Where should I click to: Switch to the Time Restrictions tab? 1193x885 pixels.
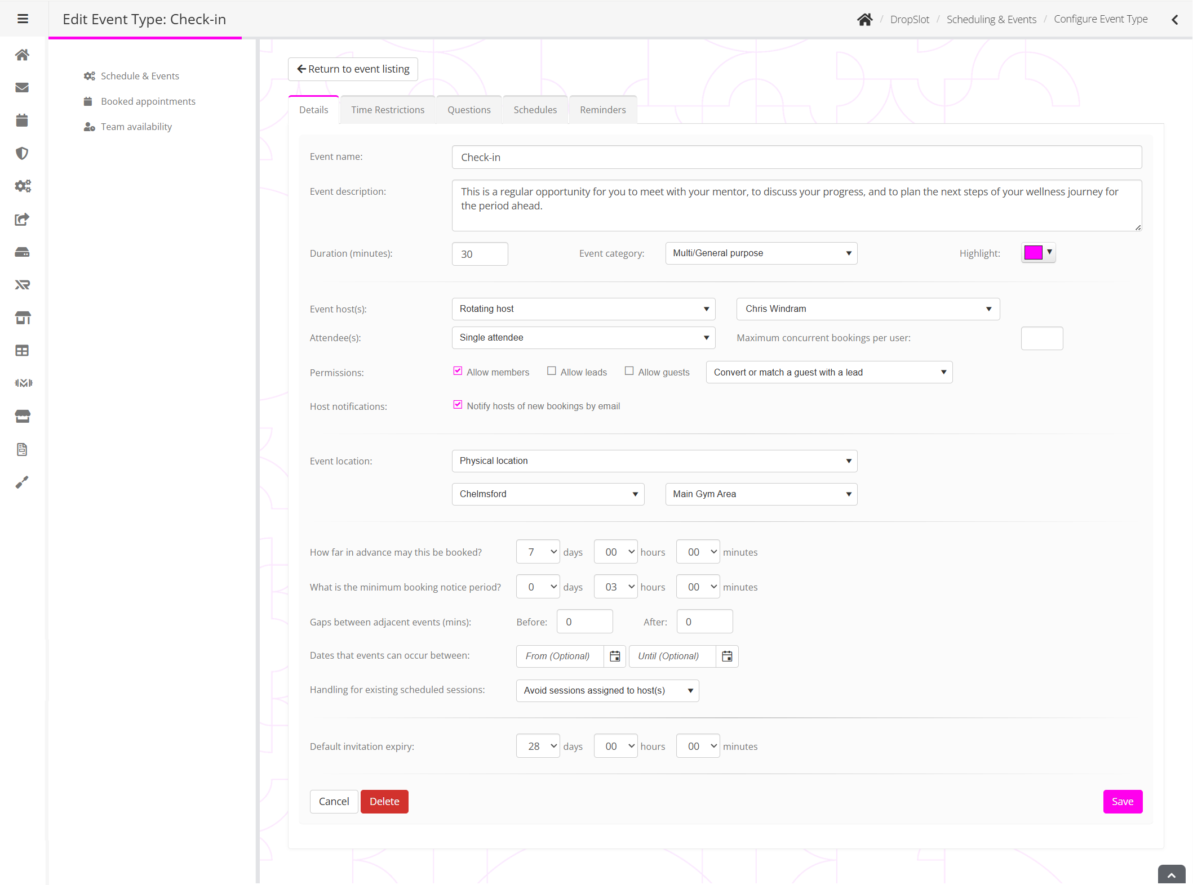[388, 110]
